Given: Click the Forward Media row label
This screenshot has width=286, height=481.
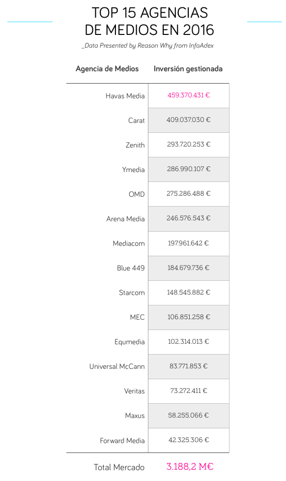Looking at the screenshot, I should click(x=122, y=441).
